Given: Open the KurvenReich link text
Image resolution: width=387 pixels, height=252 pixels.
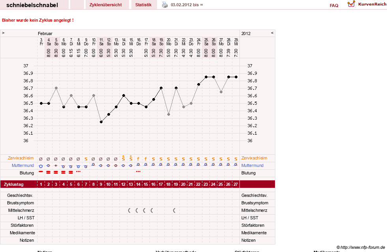Looking at the screenshot, I should [x=372, y=4].
